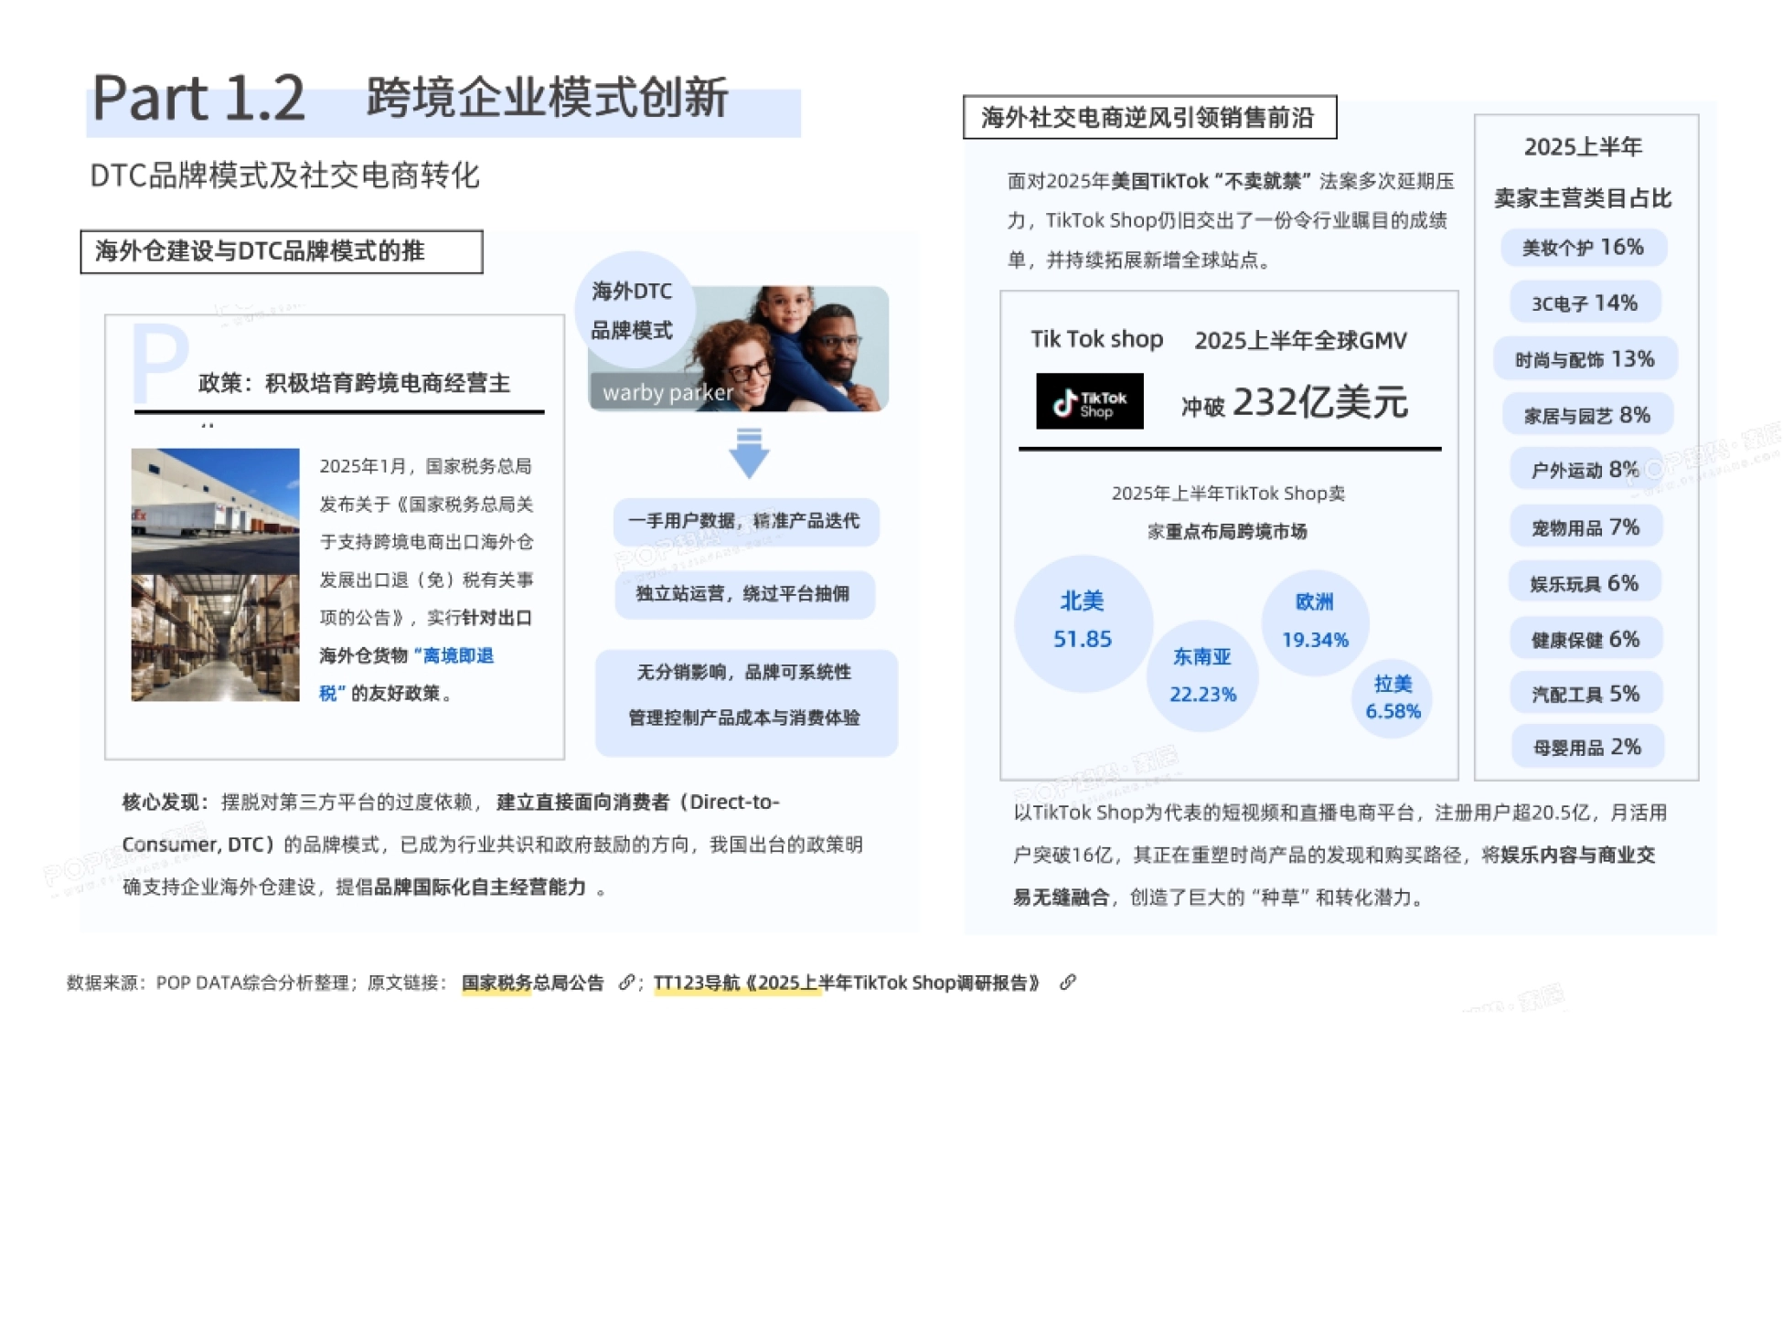Click the 东南亚 22.23% bubble

click(1202, 675)
